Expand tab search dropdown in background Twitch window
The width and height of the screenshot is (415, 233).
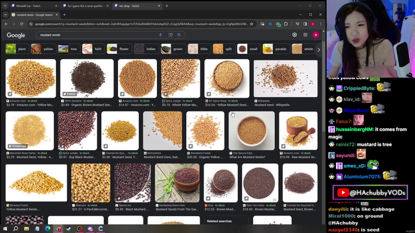point(5,6)
